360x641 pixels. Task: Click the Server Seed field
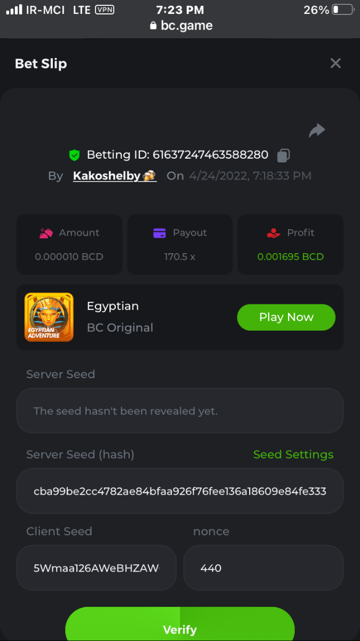click(x=180, y=411)
